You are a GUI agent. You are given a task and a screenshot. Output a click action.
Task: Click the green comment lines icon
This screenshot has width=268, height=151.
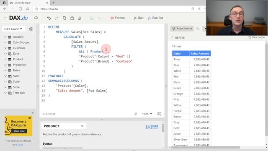pos(92,18)
